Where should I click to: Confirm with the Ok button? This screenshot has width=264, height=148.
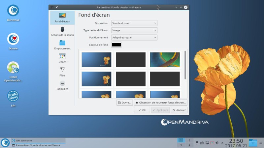142,110
